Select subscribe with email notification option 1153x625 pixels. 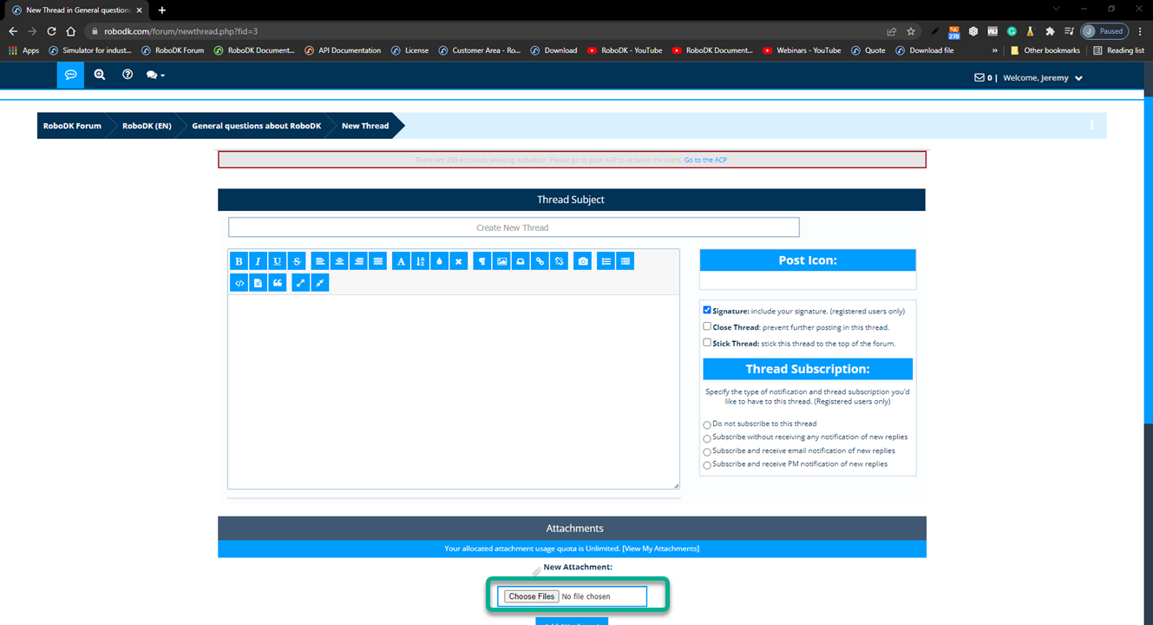click(x=707, y=452)
